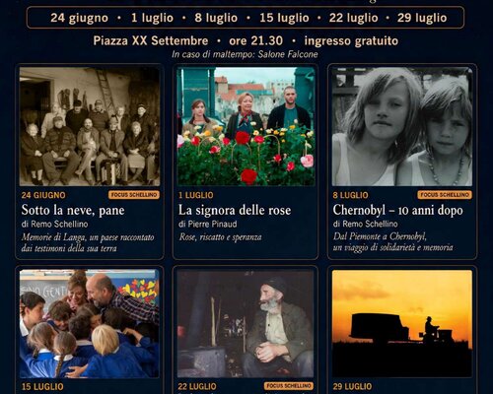Open the sunset tractor silhouette photo

tap(402, 323)
